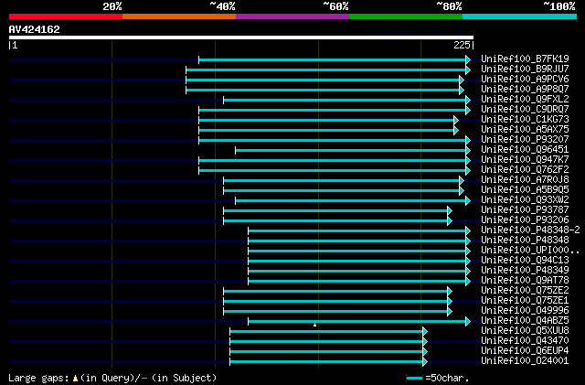
Task: Click the query end position label 225
Action: click(462, 45)
